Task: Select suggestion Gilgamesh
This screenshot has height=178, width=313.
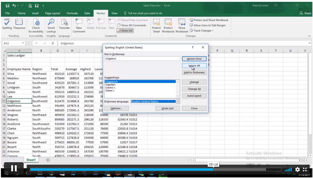Action: (x=140, y=82)
